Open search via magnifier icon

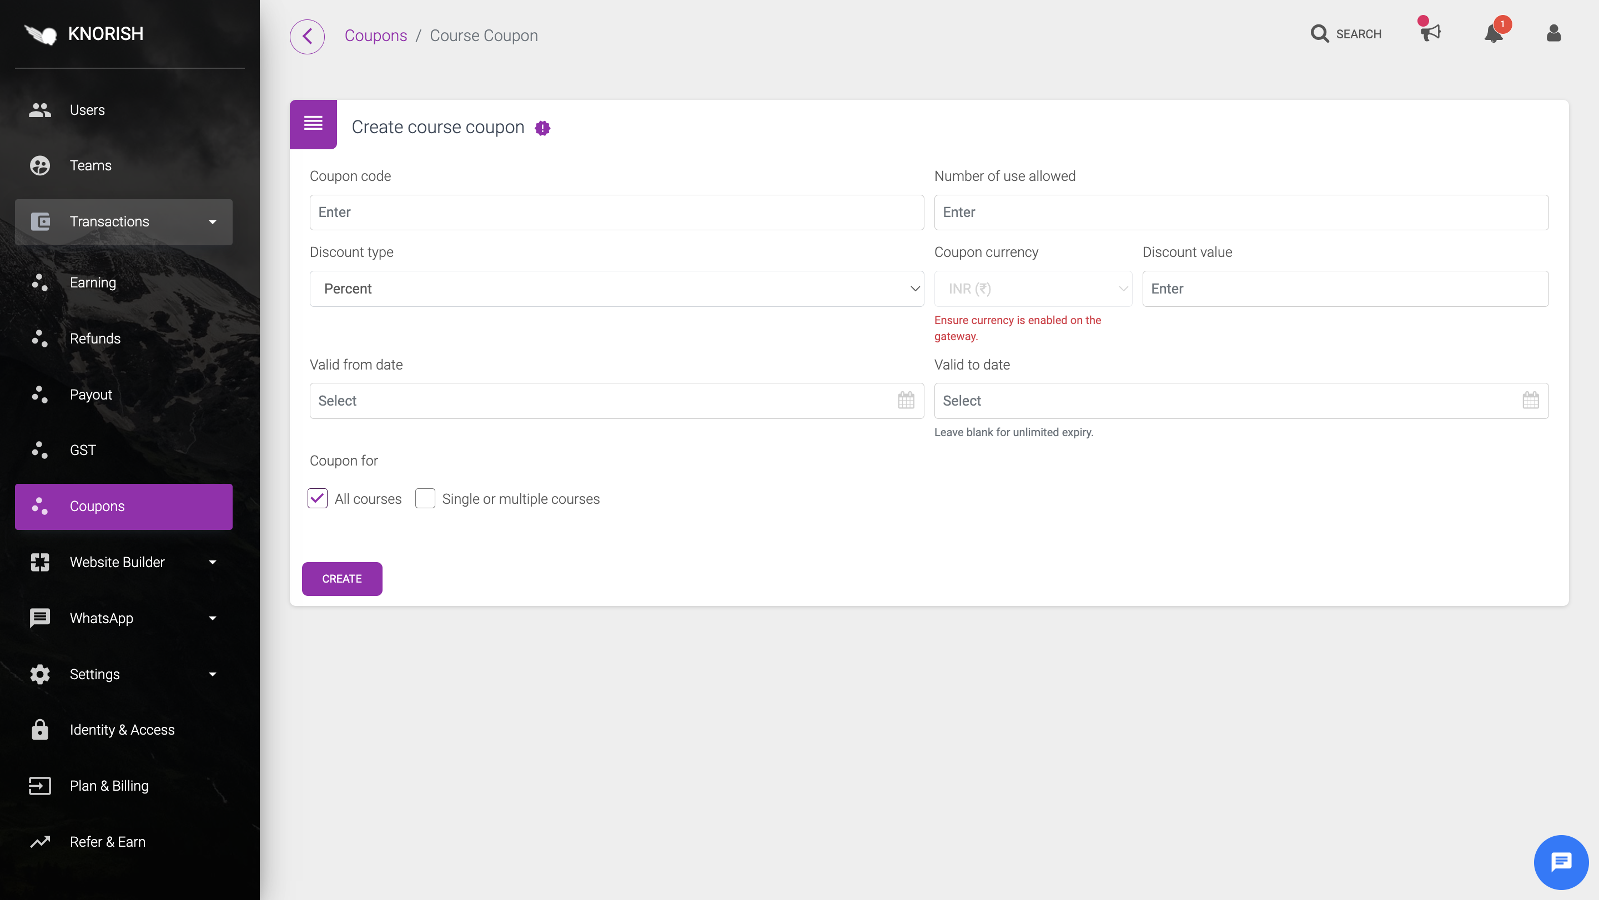1319,33
